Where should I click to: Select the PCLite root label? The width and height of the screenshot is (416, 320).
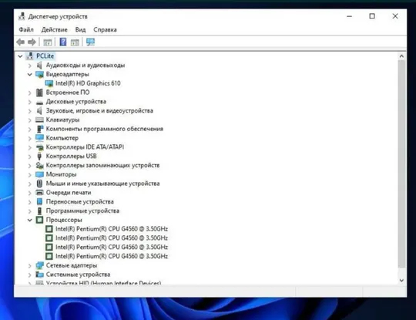click(45, 56)
